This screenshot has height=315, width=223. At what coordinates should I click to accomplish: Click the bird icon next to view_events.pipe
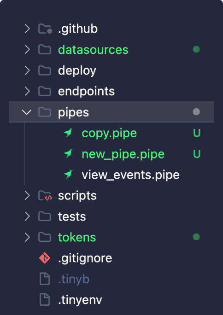pos(68,175)
